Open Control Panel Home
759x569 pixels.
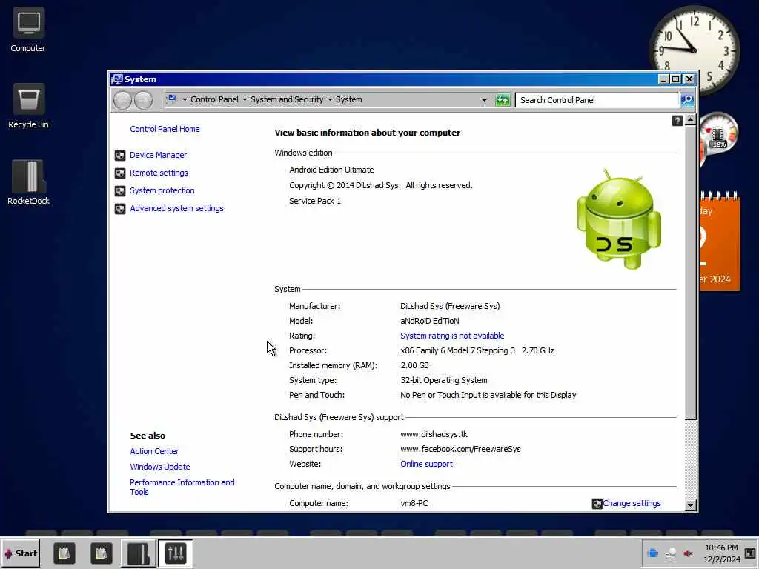[x=165, y=129]
